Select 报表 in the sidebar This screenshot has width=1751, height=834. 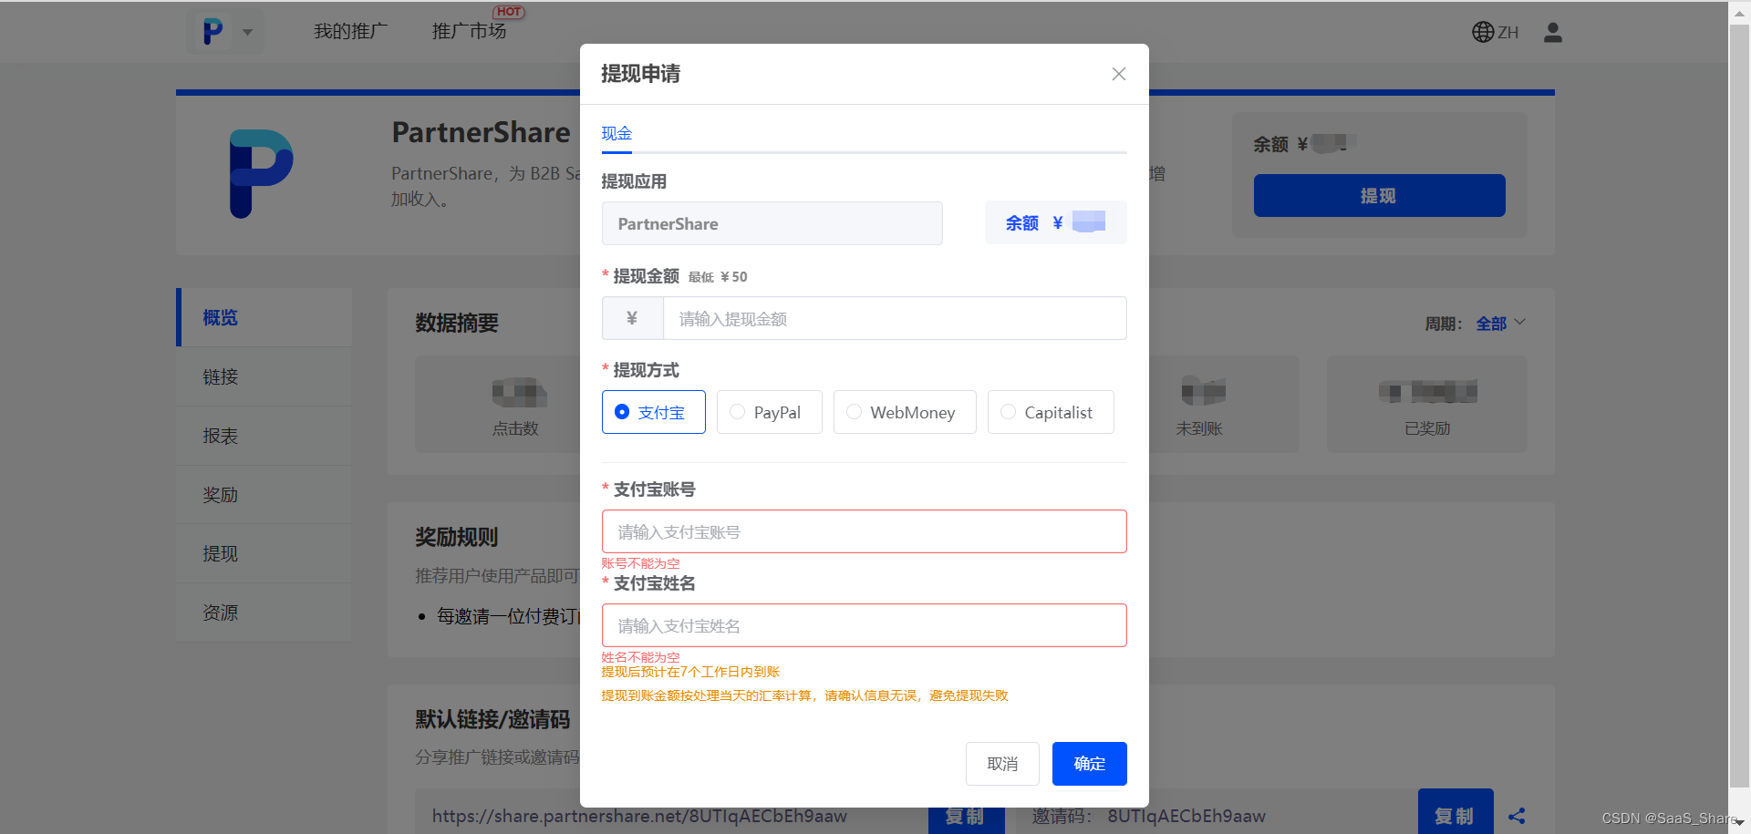click(220, 436)
